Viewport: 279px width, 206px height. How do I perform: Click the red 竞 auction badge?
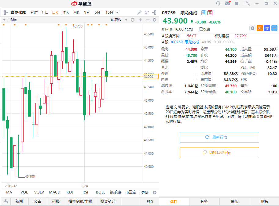pos(210,13)
